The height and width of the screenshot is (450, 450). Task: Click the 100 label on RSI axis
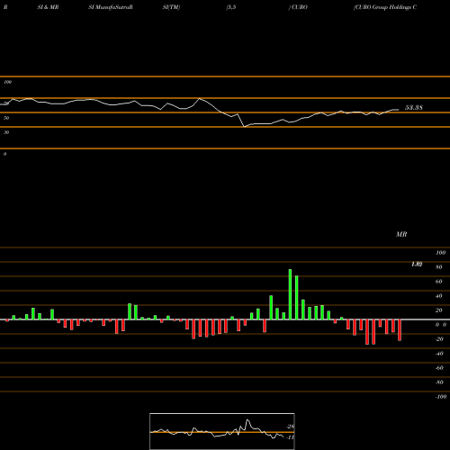[7, 82]
